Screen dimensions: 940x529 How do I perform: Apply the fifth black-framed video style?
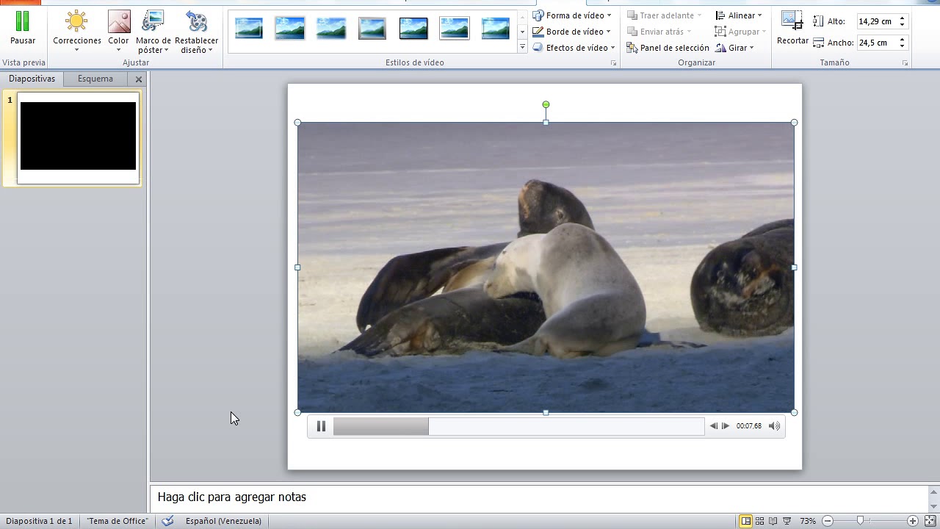[413, 29]
